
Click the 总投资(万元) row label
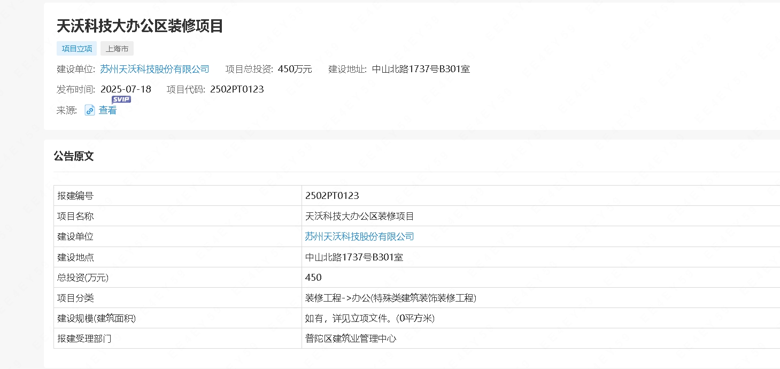pyautogui.click(x=83, y=278)
